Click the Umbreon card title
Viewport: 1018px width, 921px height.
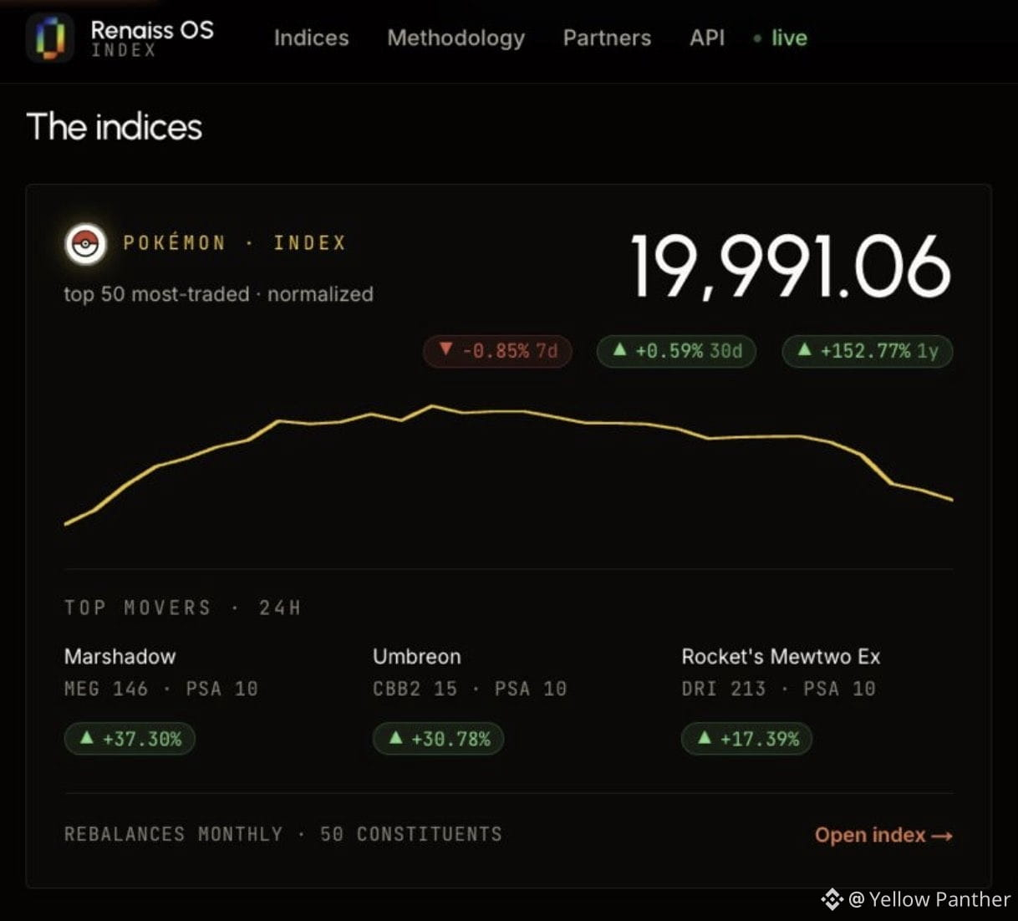click(x=417, y=657)
